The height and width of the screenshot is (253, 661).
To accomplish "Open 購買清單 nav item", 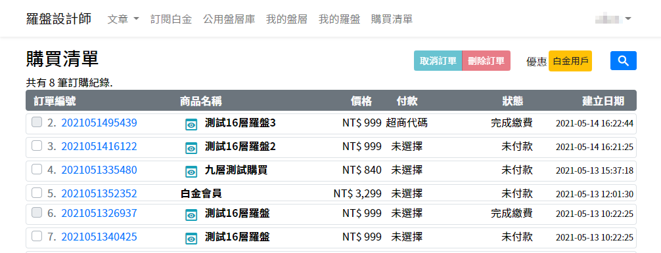I will tap(392, 19).
